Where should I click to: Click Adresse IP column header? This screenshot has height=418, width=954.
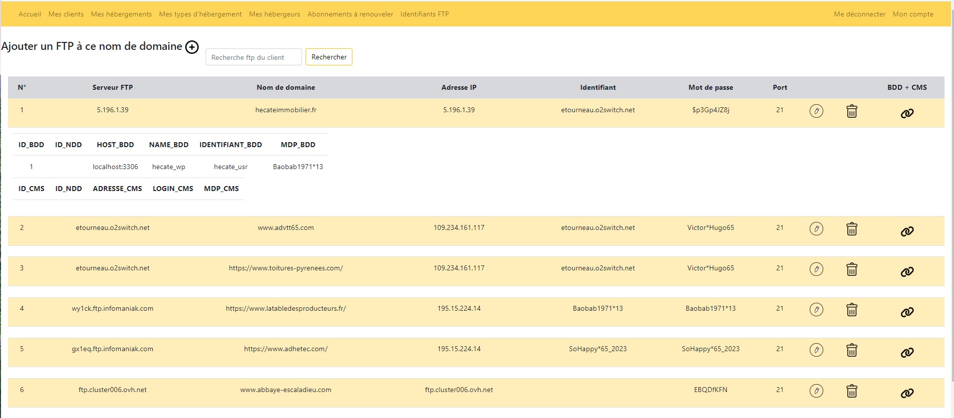coord(459,87)
